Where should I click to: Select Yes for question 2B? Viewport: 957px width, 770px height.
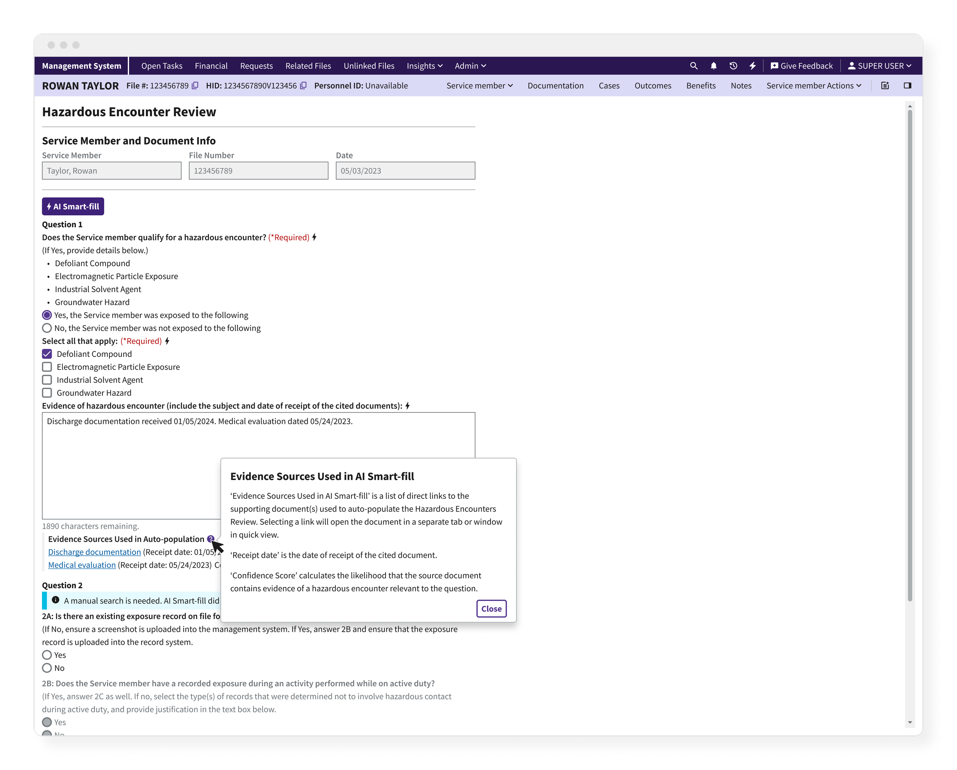coord(47,722)
